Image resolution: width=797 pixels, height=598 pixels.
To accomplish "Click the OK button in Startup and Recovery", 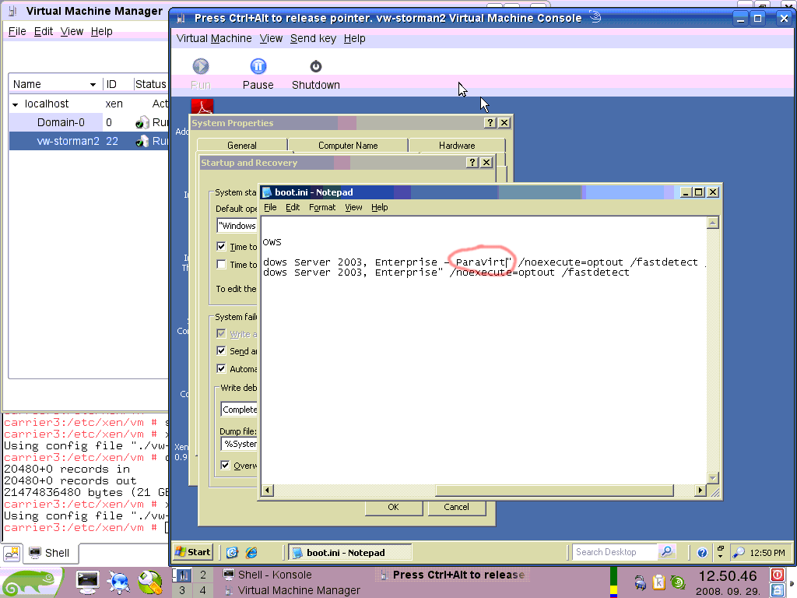I will point(393,507).
